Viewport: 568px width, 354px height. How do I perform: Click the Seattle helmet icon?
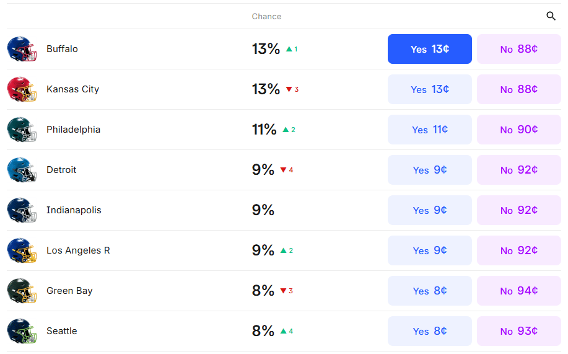point(22,331)
